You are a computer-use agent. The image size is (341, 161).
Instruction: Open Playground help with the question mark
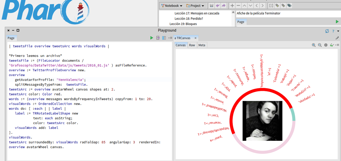click(333, 31)
